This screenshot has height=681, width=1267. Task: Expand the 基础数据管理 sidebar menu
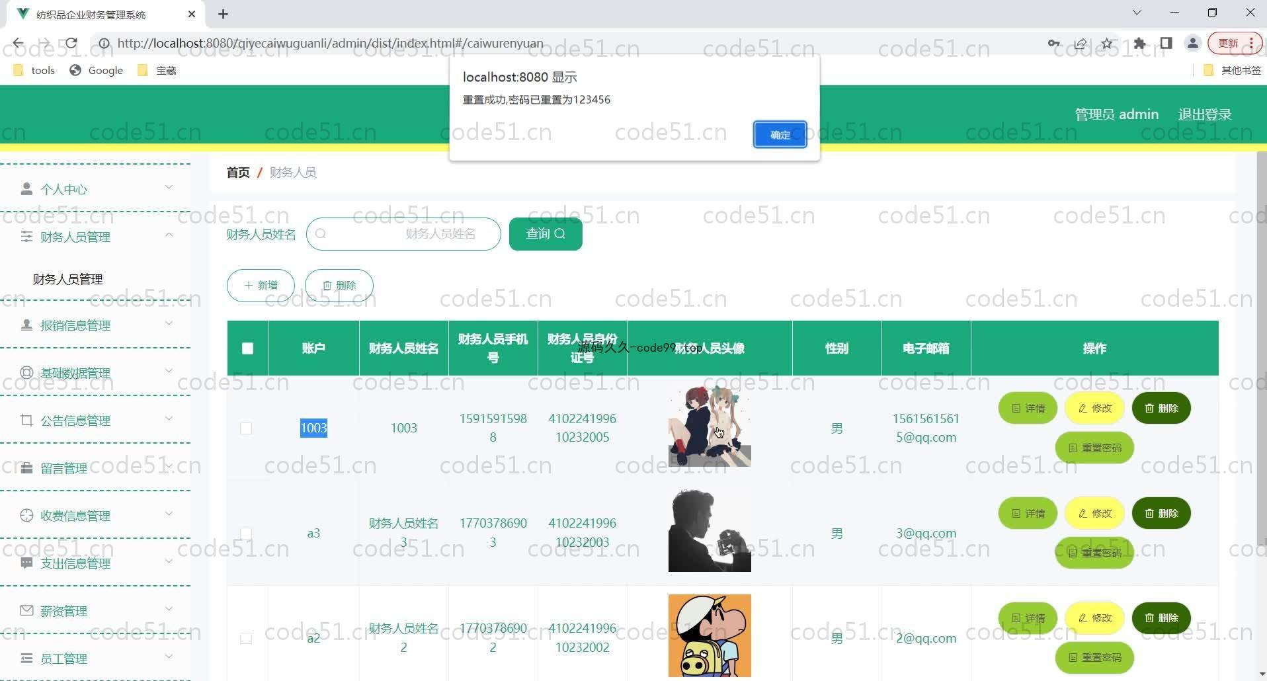coord(96,373)
